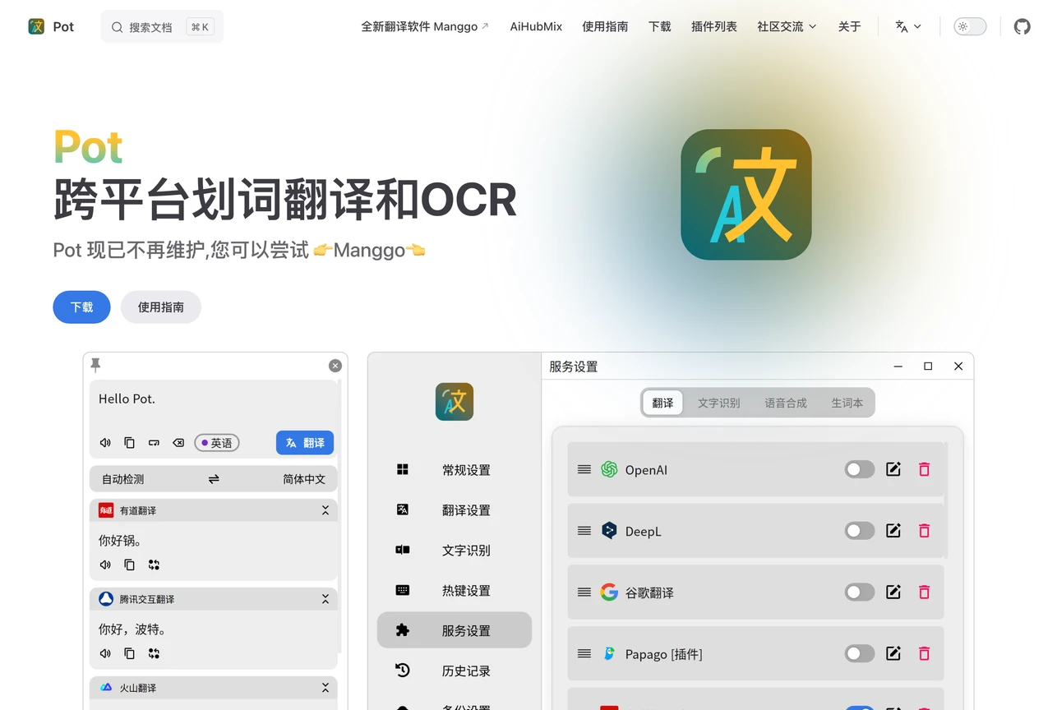Click the result text "你好，波特。"
This screenshot has width=1057, height=710.
[133, 629]
